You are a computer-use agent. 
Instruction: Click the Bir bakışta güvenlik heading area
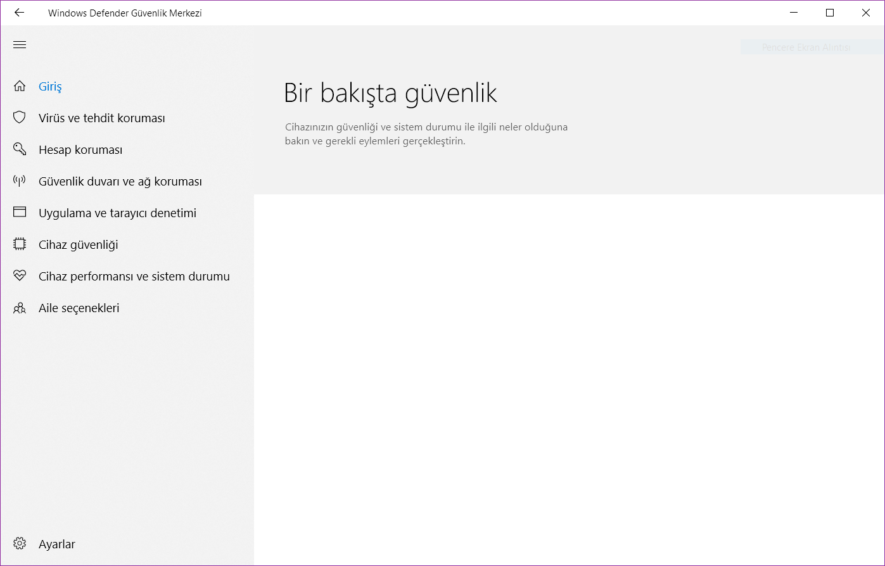[390, 92]
